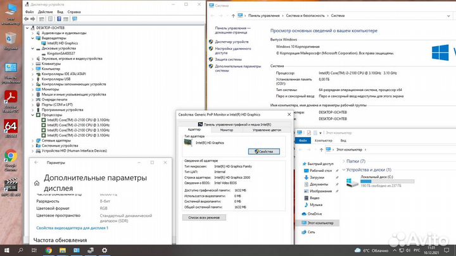Open Google Chrome desktop shortcut
456x256 pixels.
pyautogui.click(x=11, y=160)
